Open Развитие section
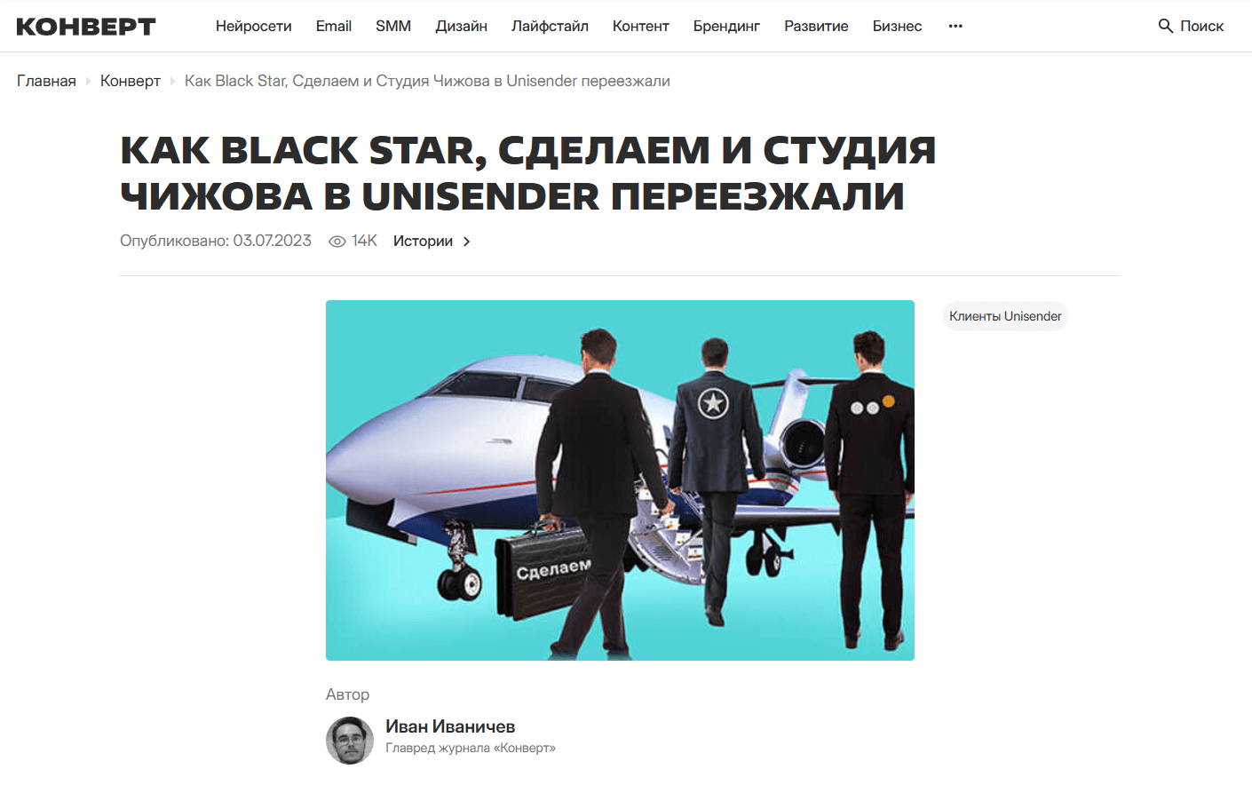The image size is (1252, 785). coord(816,26)
